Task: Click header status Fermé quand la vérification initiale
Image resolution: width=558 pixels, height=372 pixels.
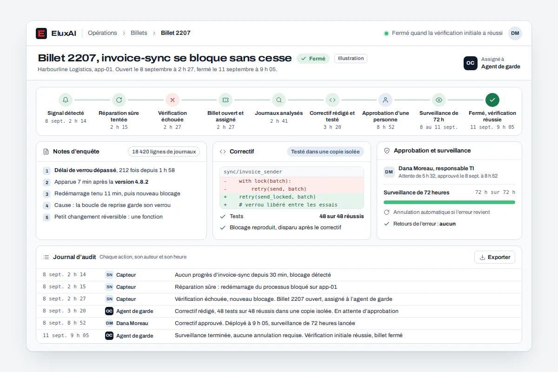Action: (x=447, y=33)
